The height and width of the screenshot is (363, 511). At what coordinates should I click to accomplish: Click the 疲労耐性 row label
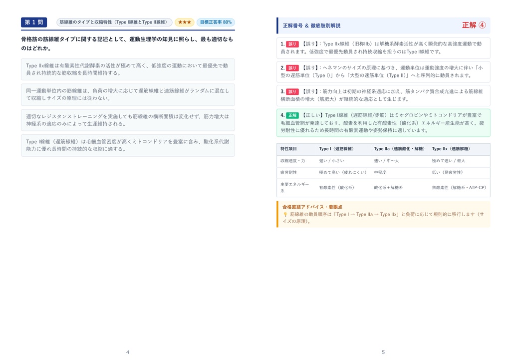[x=288, y=172]
